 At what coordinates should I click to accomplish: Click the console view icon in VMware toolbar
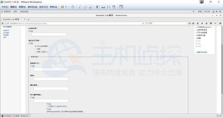click(x=103, y=7)
